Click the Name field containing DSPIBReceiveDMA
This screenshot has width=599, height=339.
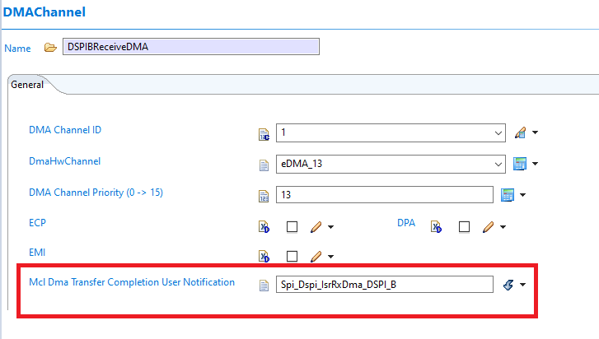190,47
